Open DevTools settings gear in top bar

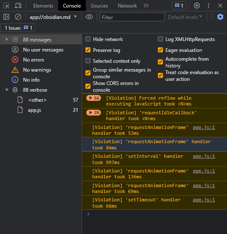[x=197, y=6]
